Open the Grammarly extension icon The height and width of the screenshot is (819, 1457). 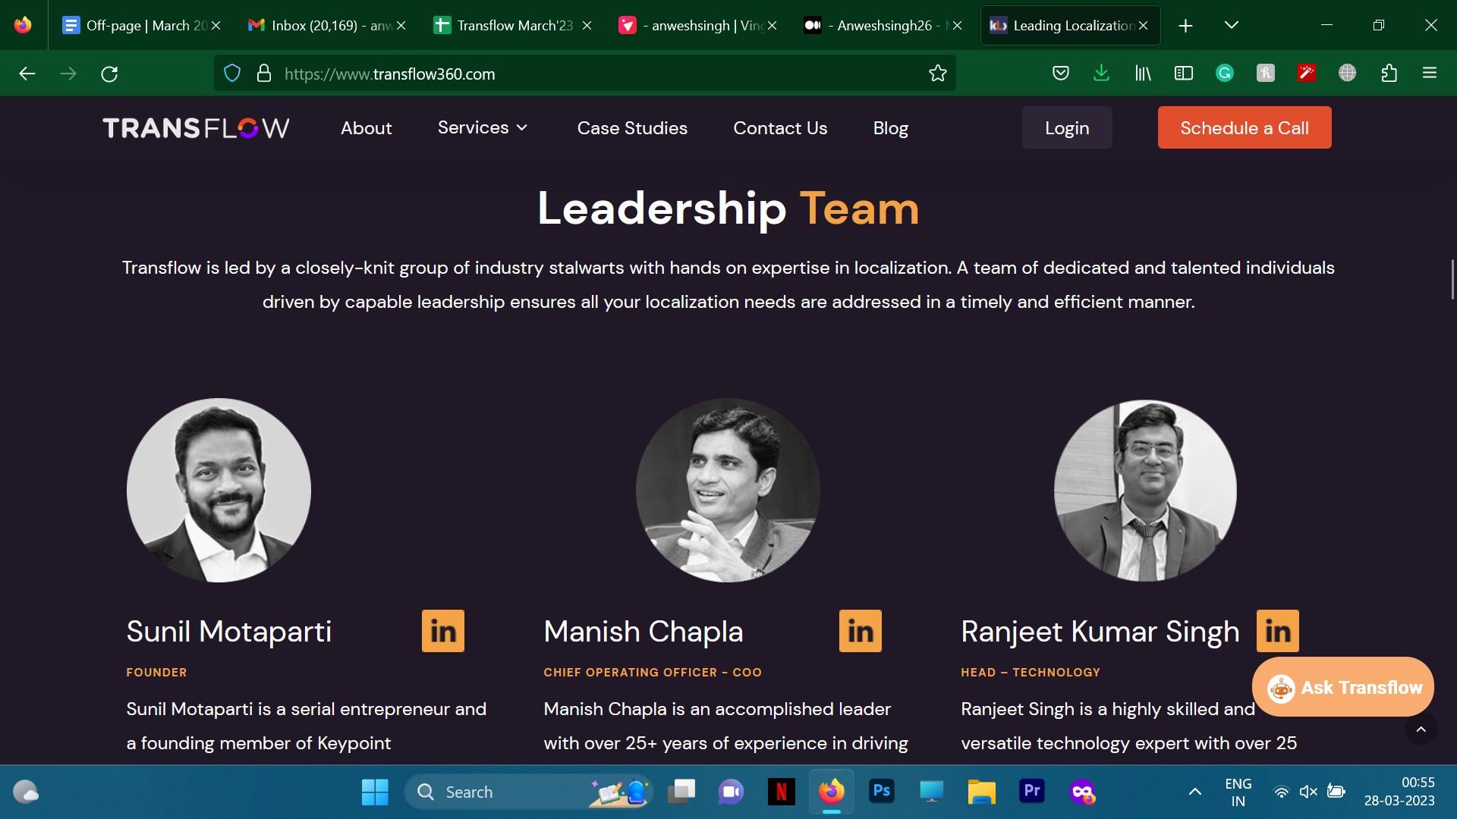pyautogui.click(x=1224, y=74)
